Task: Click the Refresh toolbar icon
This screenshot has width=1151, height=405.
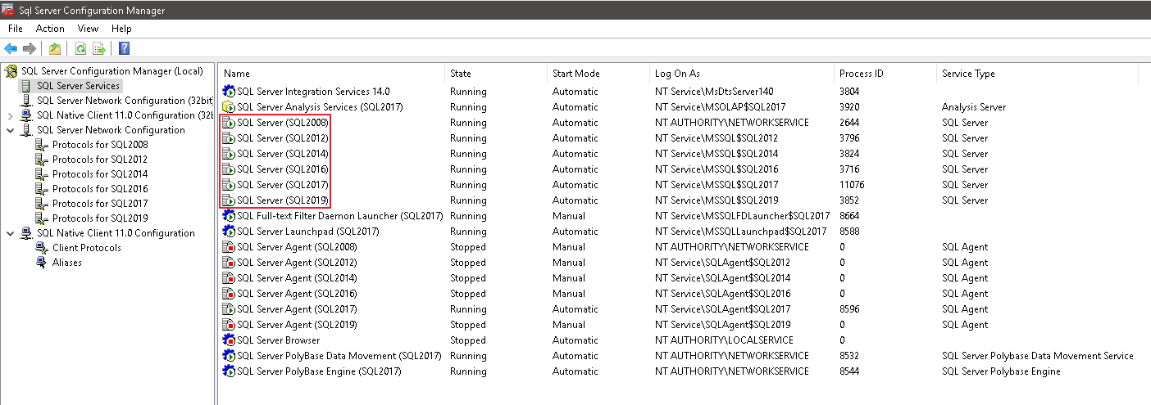Action: pyautogui.click(x=80, y=48)
